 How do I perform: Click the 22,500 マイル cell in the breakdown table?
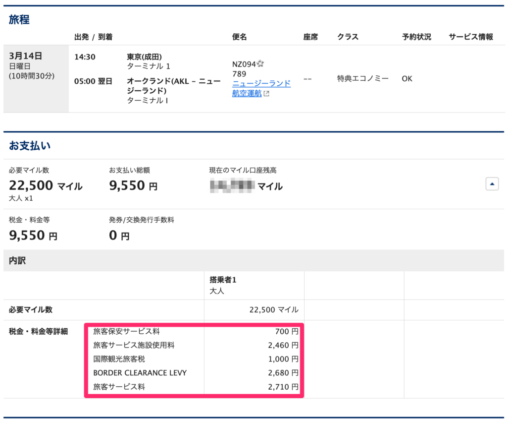tap(274, 310)
